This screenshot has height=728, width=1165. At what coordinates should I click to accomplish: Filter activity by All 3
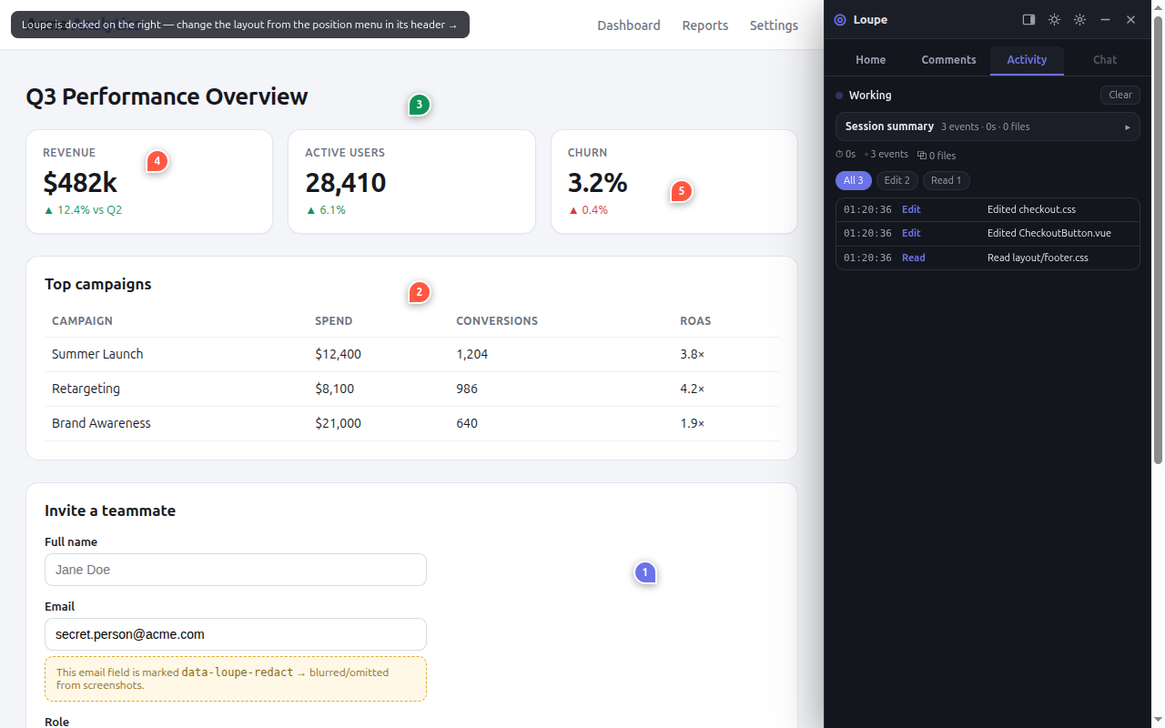click(x=853, y=180)
